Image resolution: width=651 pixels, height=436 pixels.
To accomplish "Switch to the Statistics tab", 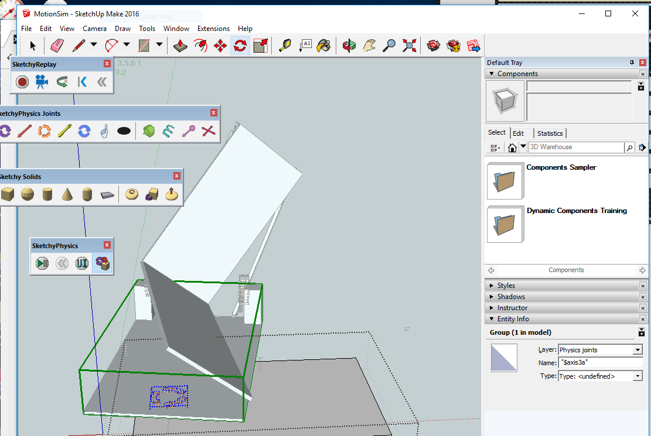I will click(x=550, y=133).
